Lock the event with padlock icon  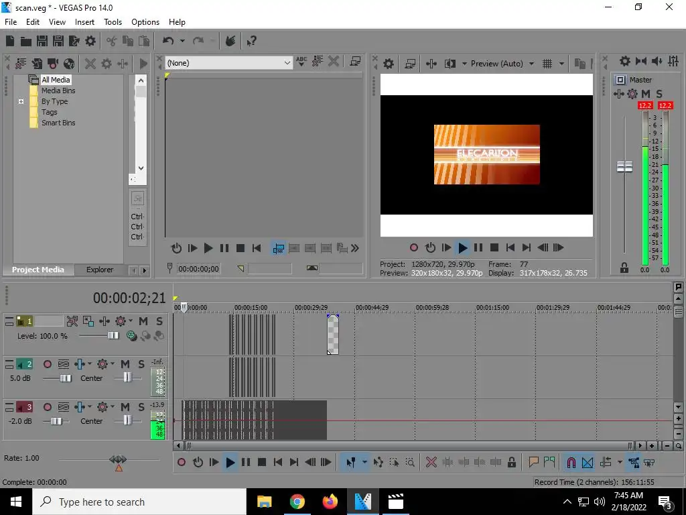[x=511, y=463]
